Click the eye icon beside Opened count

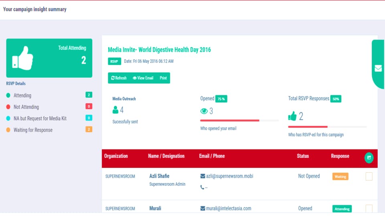(204, 111)
